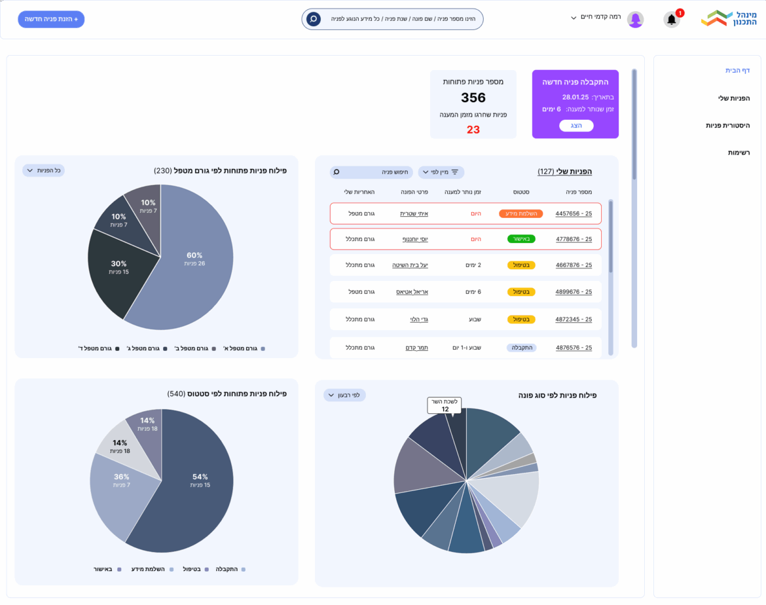Open the מיין לפי sort dropdown
The image size is (766, 605).
pos(441,172)
